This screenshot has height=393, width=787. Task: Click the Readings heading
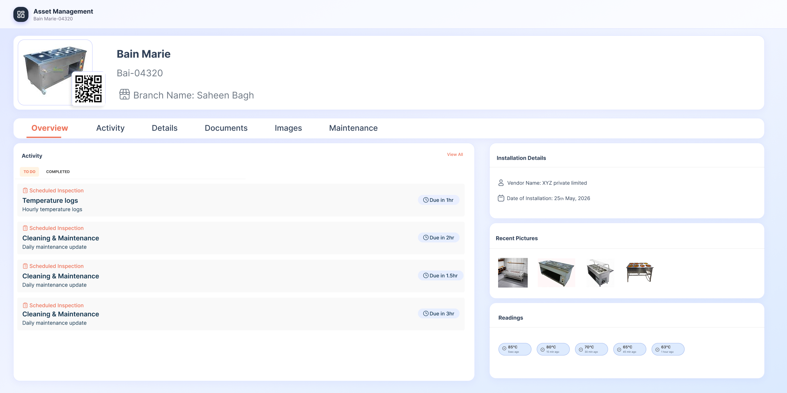(511, 318)
